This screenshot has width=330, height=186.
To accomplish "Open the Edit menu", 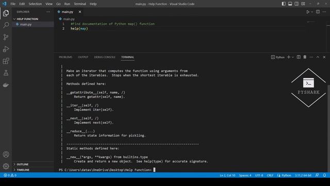I will pos(22,4).
